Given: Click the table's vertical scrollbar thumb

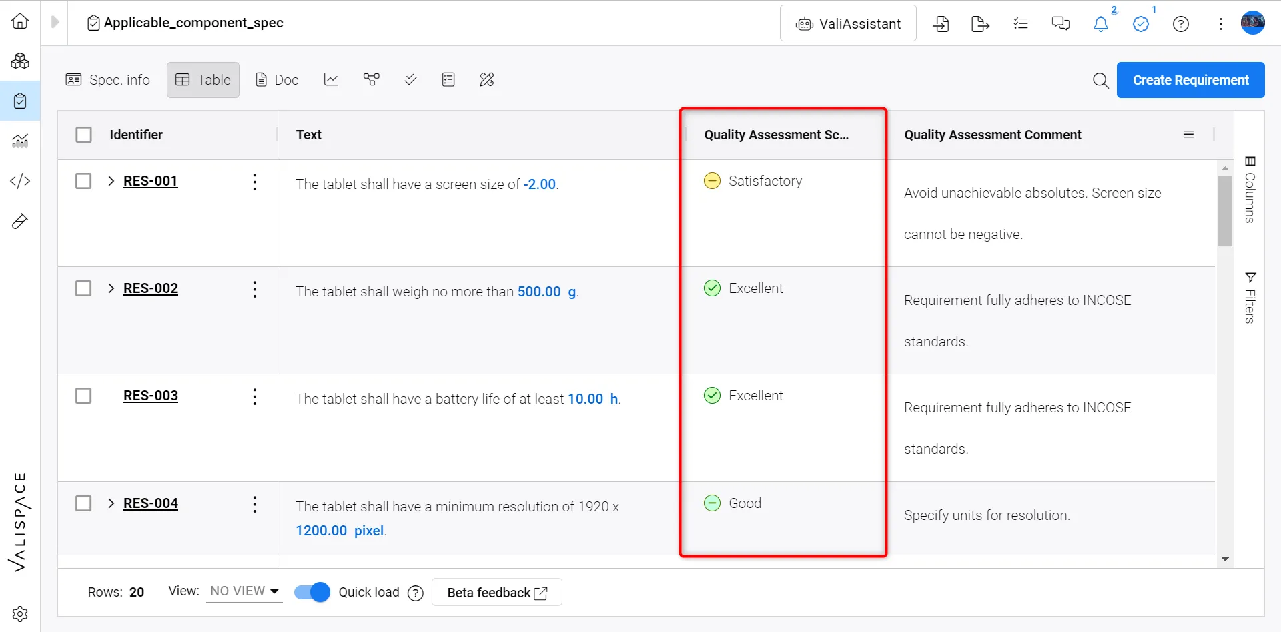Looking at the screenshot, I should pos(1225,211).
